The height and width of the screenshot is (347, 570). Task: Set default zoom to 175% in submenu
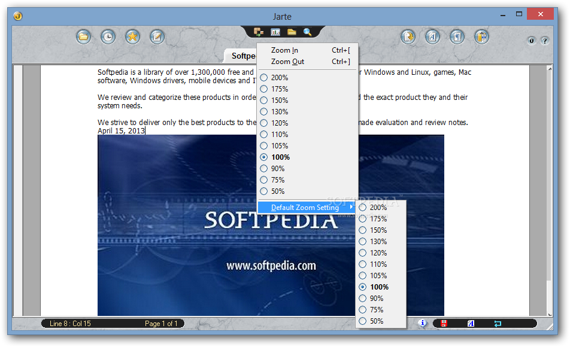point(381,219)
